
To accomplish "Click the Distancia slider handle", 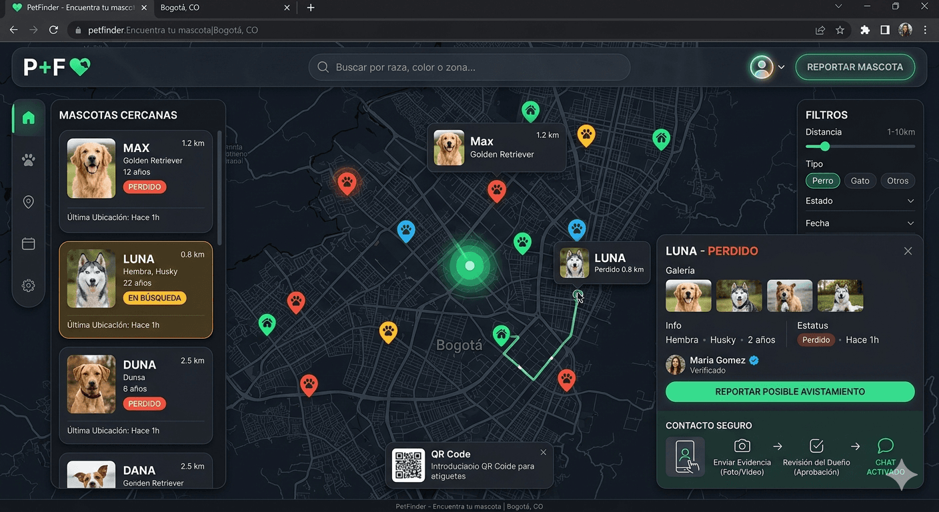I will tap(825, 147).
